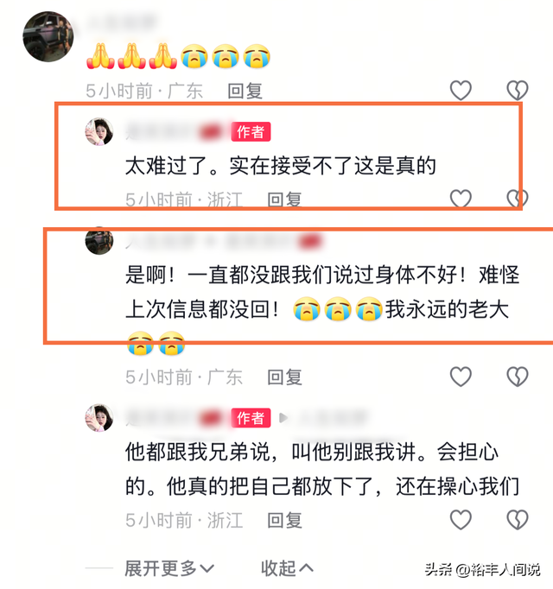The width and height of the screenshot is (553, 589).
Task: Reply to author's last comment from 浙江
Action: coord(284,520)
